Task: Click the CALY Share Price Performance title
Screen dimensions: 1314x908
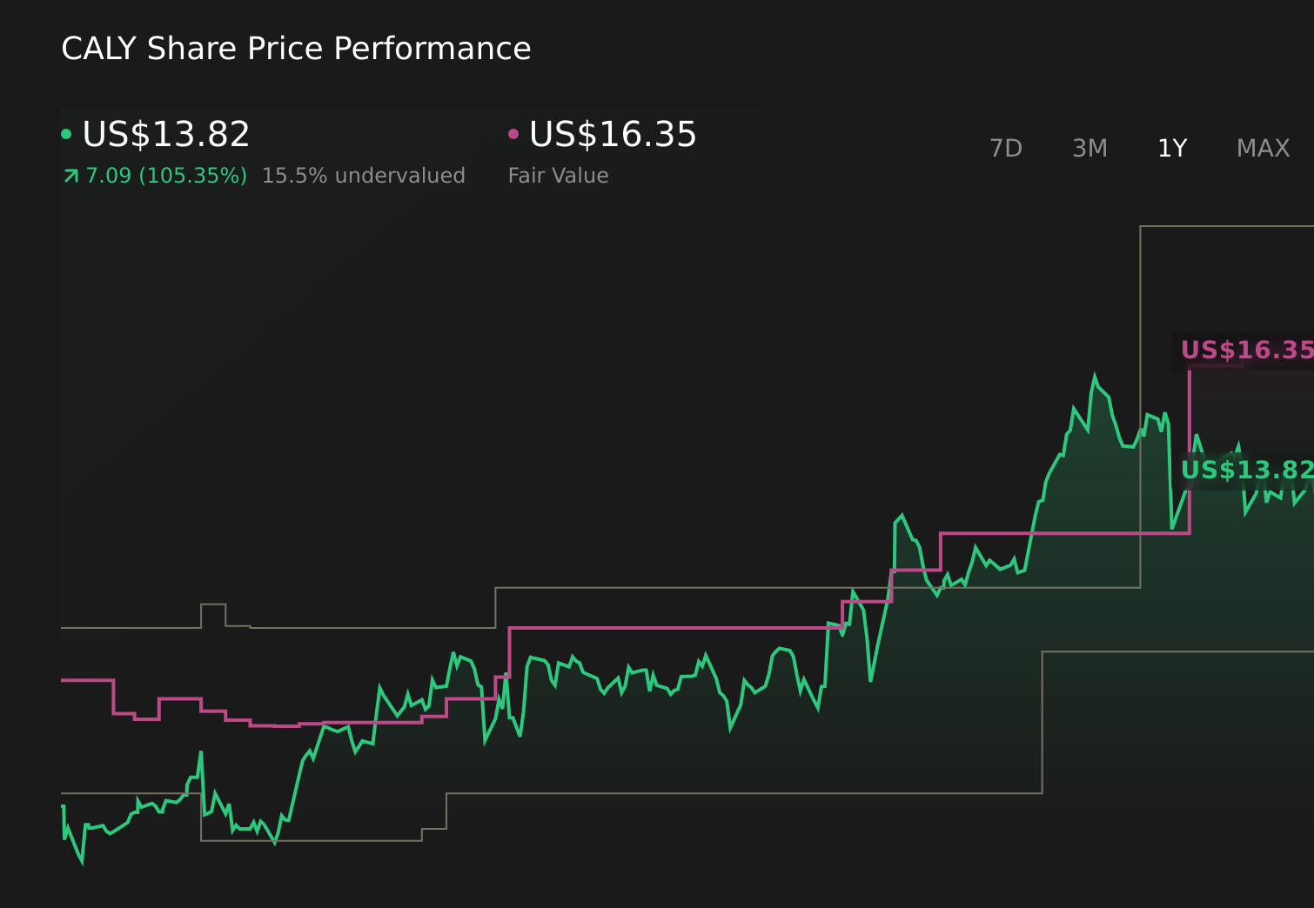Action: (x=296, y=49)
